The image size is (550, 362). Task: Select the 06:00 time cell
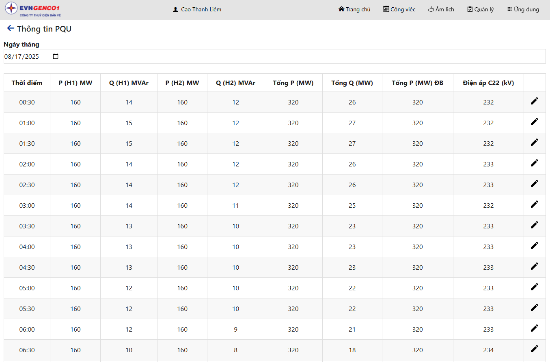[x=27, y=330]
